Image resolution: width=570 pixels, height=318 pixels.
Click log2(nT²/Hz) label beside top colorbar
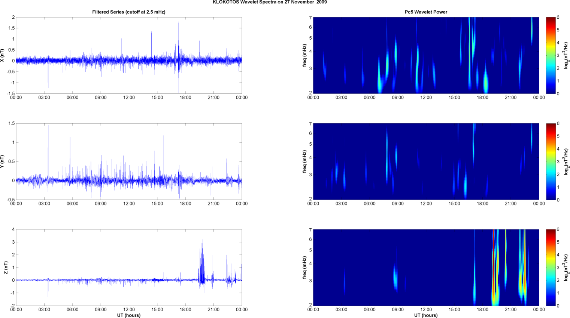(567, 55)
